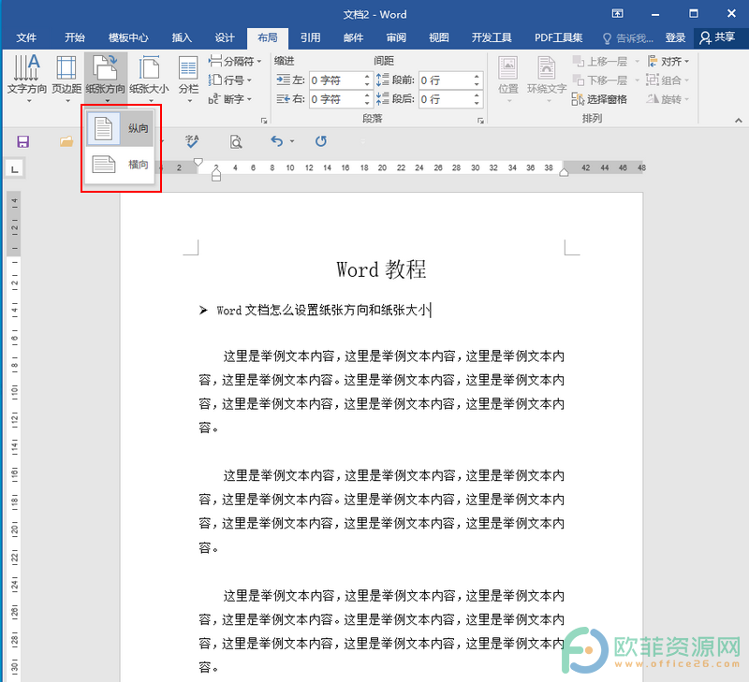Open the Text Direction (文字方向) tool

coord(27,79)
